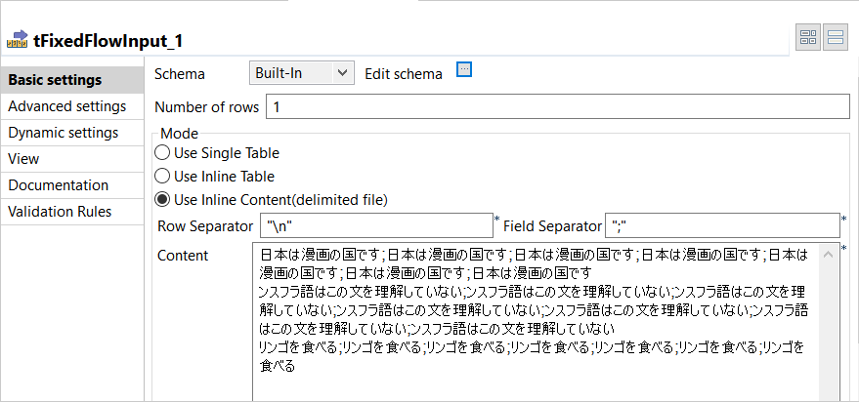Image resolution: width=859 pixels, height=402 pixels.
Task: Select the Use Inline Table option
Action: (x=163, y=177)
